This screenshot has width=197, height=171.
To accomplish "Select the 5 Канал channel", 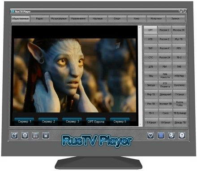I will point(151,123).
